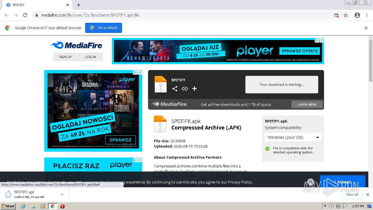This screenshot has height=210, width=373.
Task: Open the file explorer taskbar icon
Action: tap(33, 206)
